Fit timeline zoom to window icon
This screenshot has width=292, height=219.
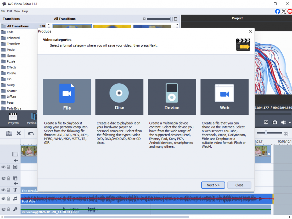(286, 133)
